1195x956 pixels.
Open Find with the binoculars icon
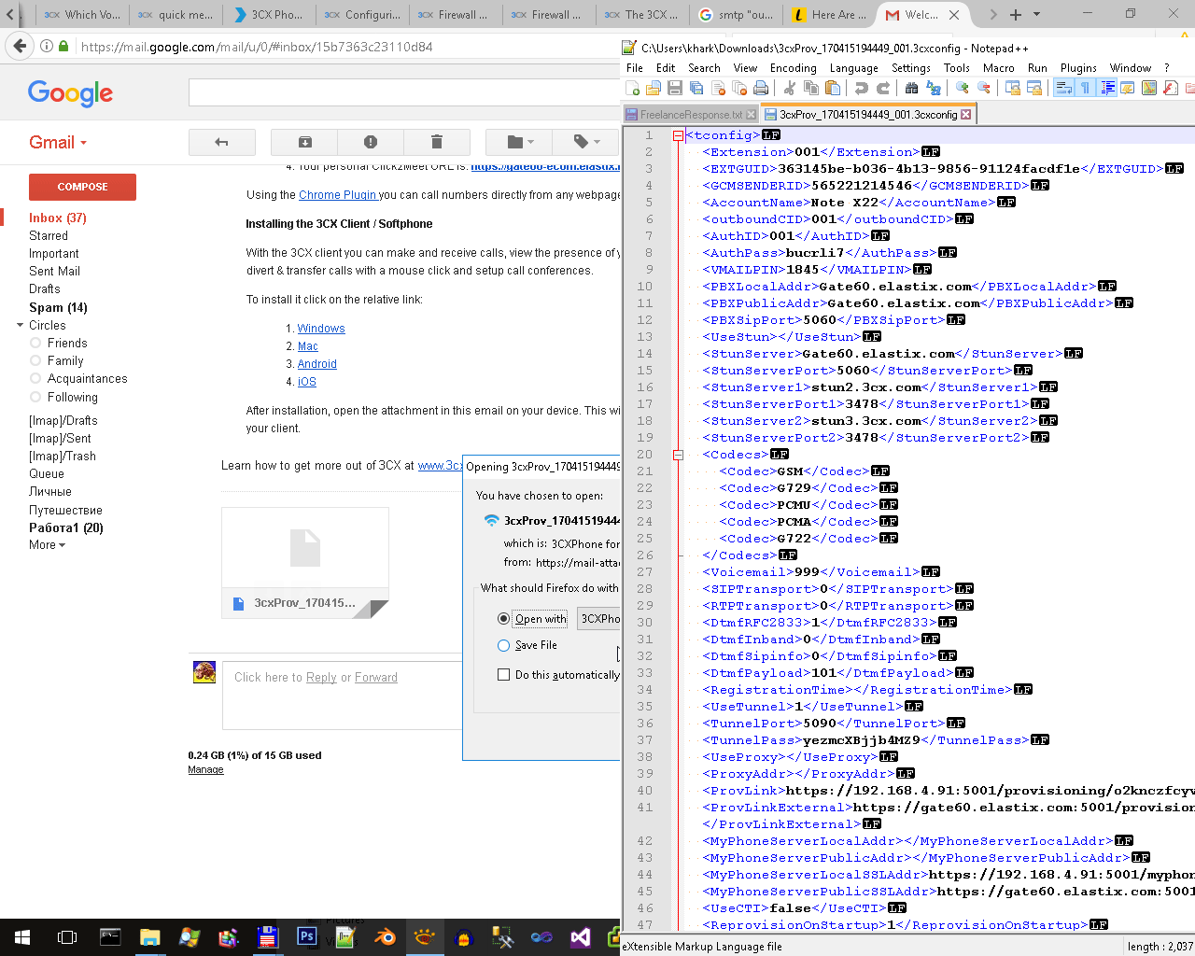tap(912, 88)
